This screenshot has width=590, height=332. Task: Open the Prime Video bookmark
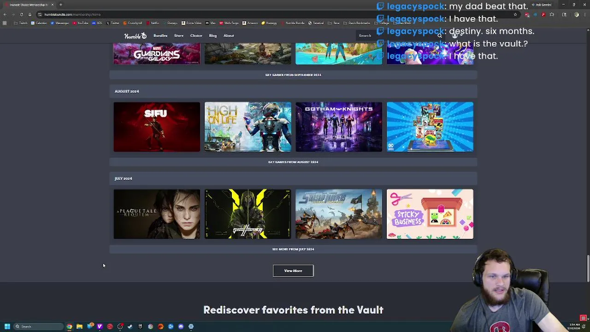pyautogui.click(x=191, y=23)
